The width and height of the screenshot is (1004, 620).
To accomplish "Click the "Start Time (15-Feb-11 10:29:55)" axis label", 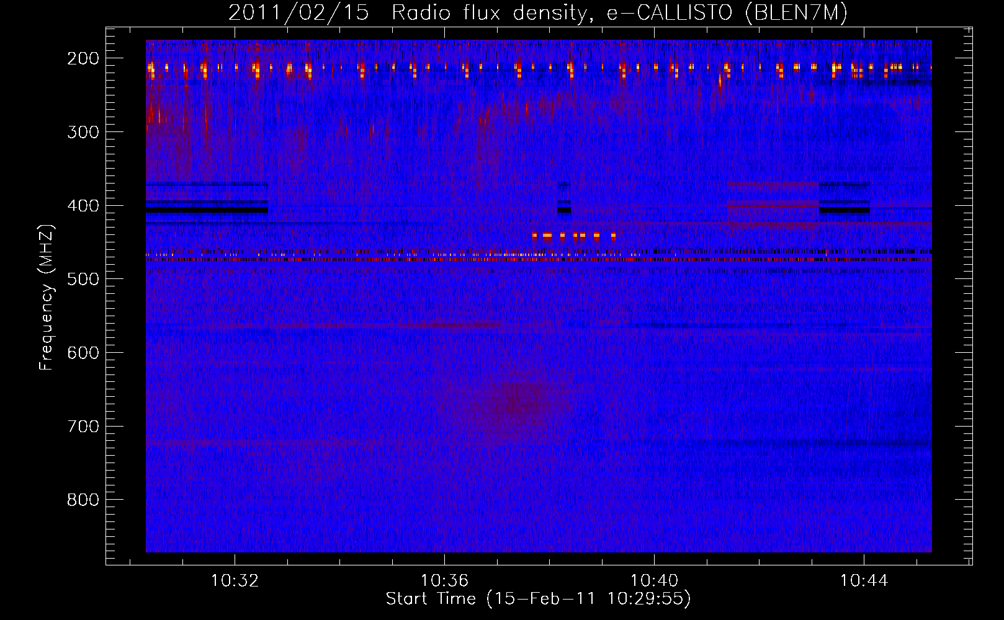I will point(538,599).
